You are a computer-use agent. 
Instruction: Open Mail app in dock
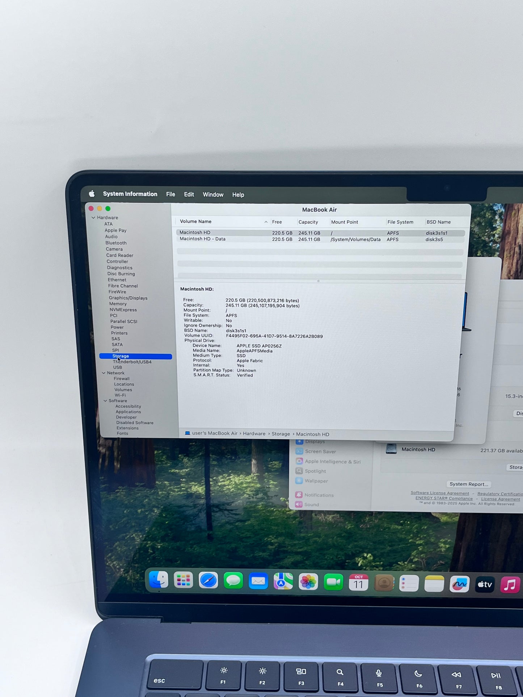click(x=258, y=582)
